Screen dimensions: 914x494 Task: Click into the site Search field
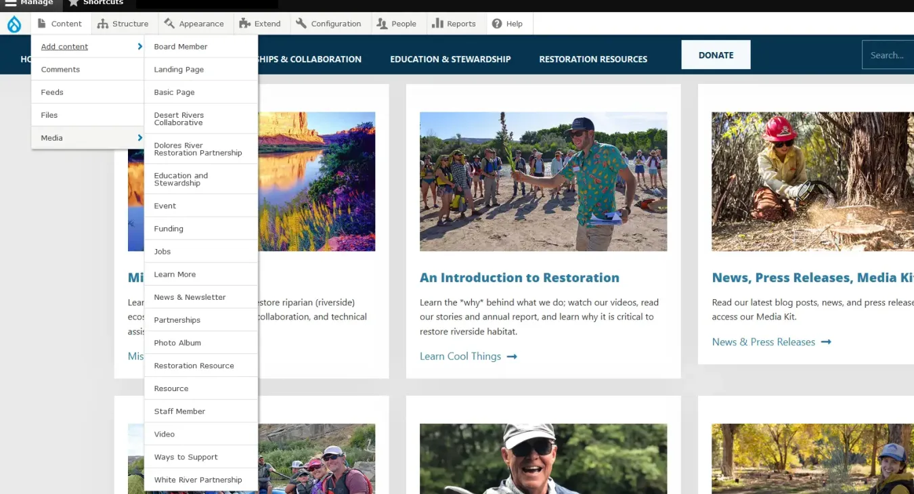tap(888, 55)
